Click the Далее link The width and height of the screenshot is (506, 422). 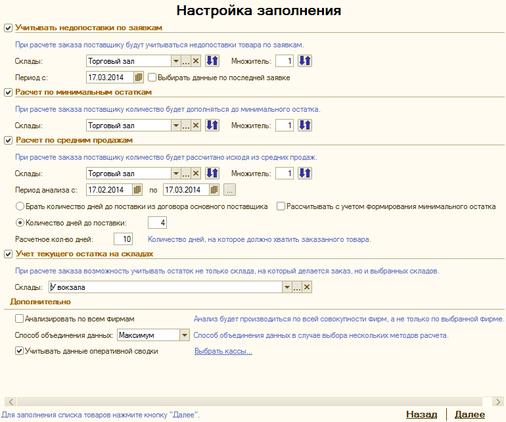pyautogui.click(x=470, y=414)
